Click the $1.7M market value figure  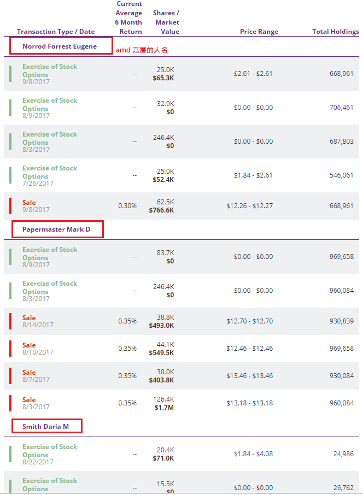point(165,406)
